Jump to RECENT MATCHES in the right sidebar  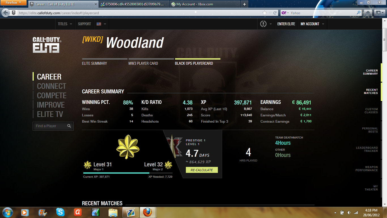click(371, 91)
